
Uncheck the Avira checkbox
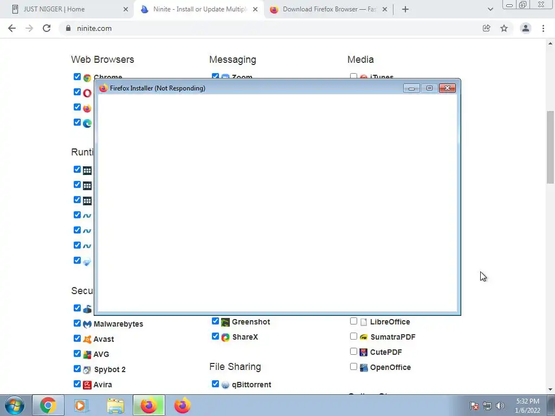77,384
